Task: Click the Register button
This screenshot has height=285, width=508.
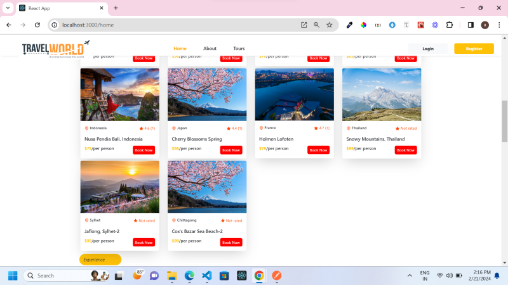Action: [474, 49]
